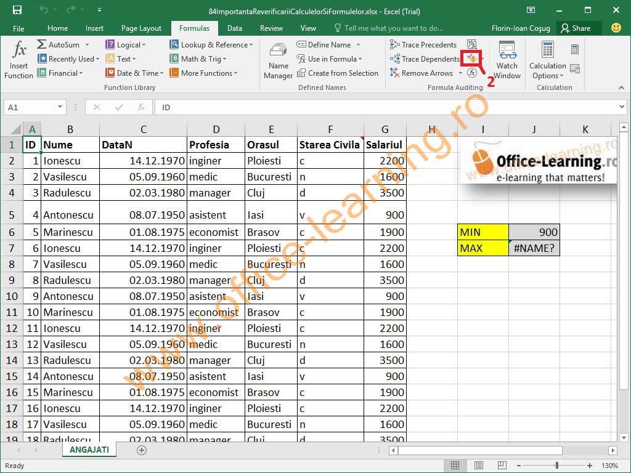Click the Remove Arrows icon
The height and width of the screenshot is (473, 631).
tap(395, 73)
